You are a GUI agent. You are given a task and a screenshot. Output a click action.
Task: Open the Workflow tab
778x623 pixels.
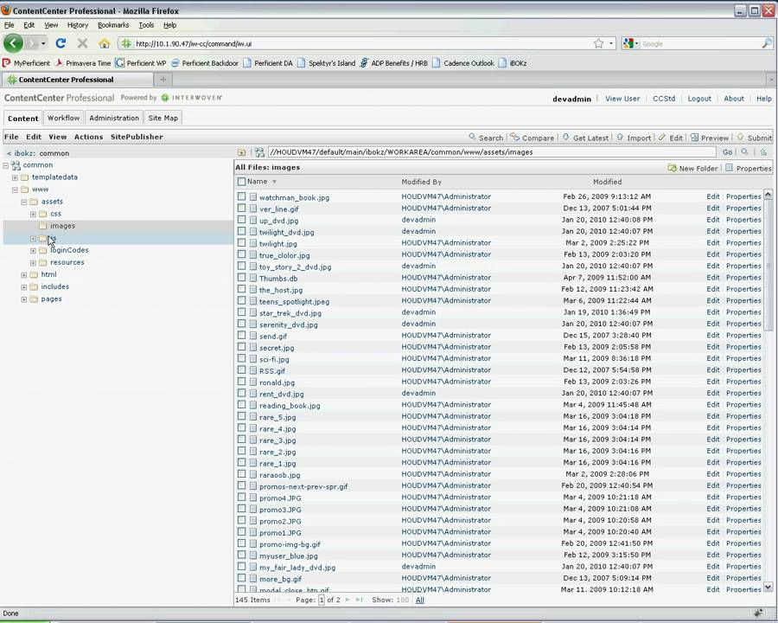pyautogui.click(x=63, y=118)
